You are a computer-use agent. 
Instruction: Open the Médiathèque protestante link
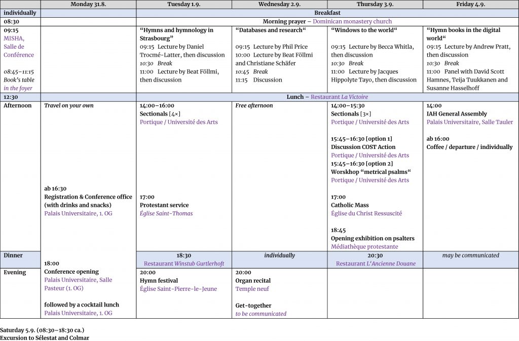364,247
